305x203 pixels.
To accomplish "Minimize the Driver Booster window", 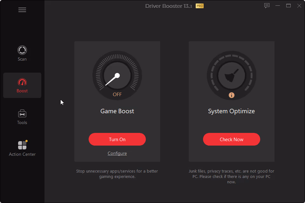I will pyautogui.click(x=278, y=5).
